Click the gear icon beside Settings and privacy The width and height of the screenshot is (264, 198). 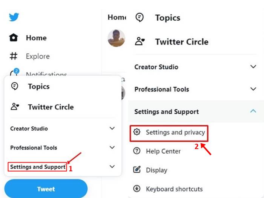point(137,132)
